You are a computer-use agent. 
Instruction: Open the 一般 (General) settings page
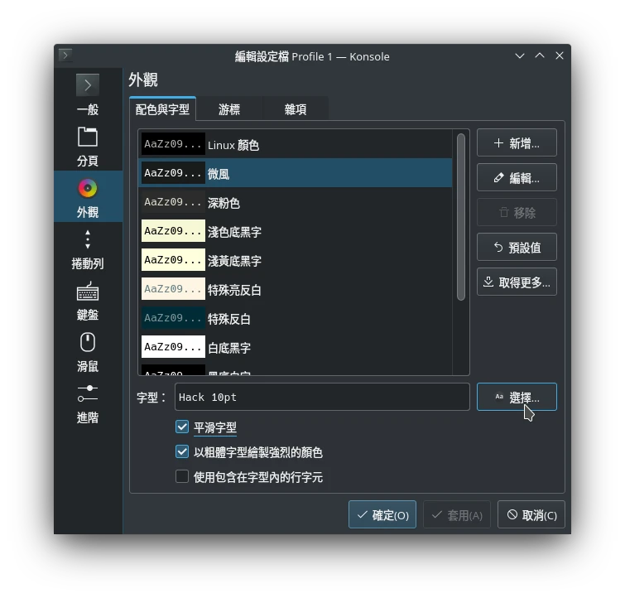pos(88,95)
